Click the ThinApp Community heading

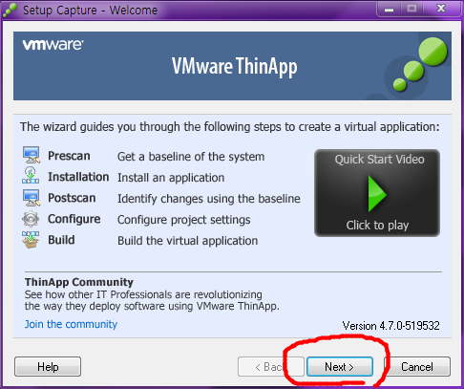pos(79,282)
